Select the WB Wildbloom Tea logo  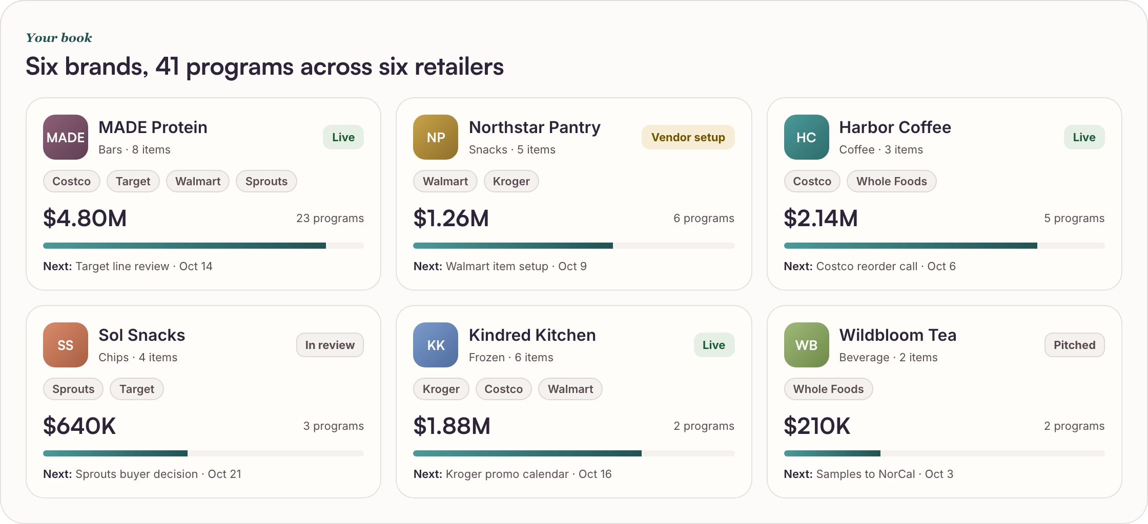806,345
